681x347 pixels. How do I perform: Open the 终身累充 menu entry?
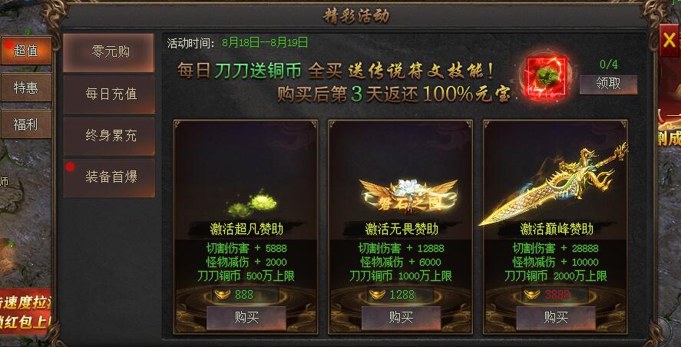coord(109,136)
